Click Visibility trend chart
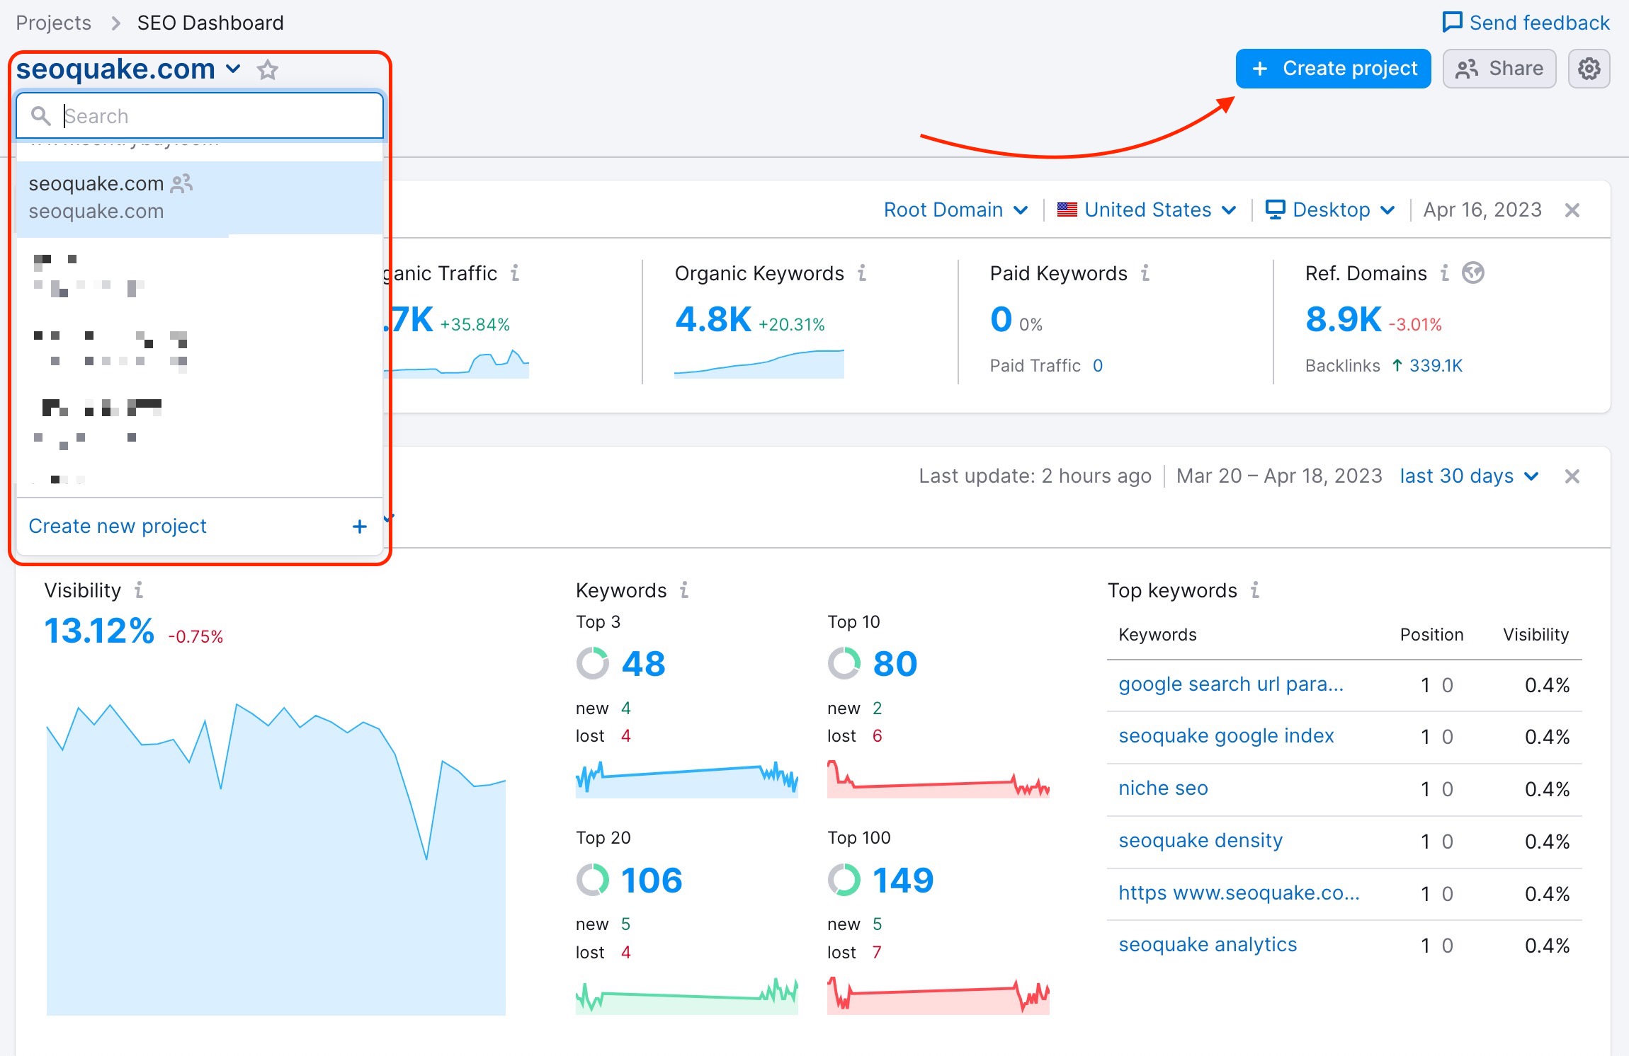 pyautogui.click(x=276, y=859)
